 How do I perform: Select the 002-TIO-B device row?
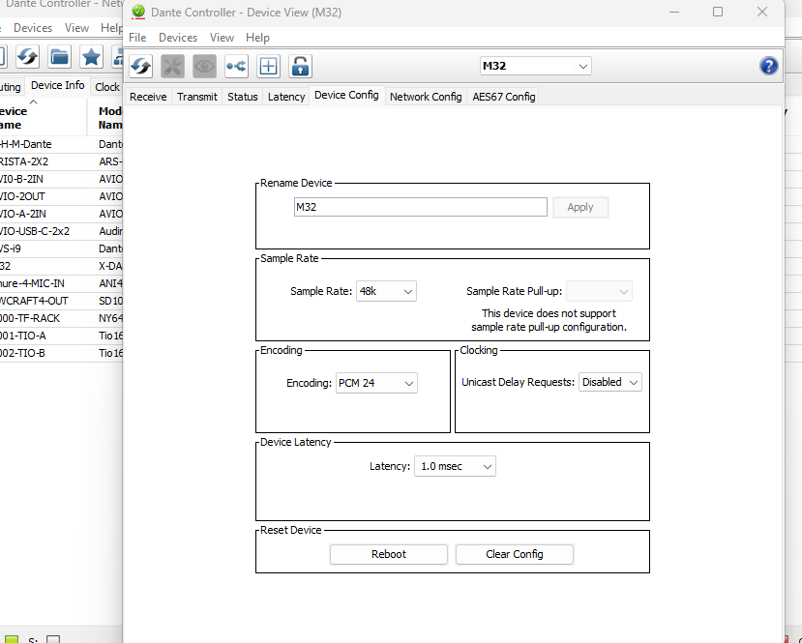point(61,353)
